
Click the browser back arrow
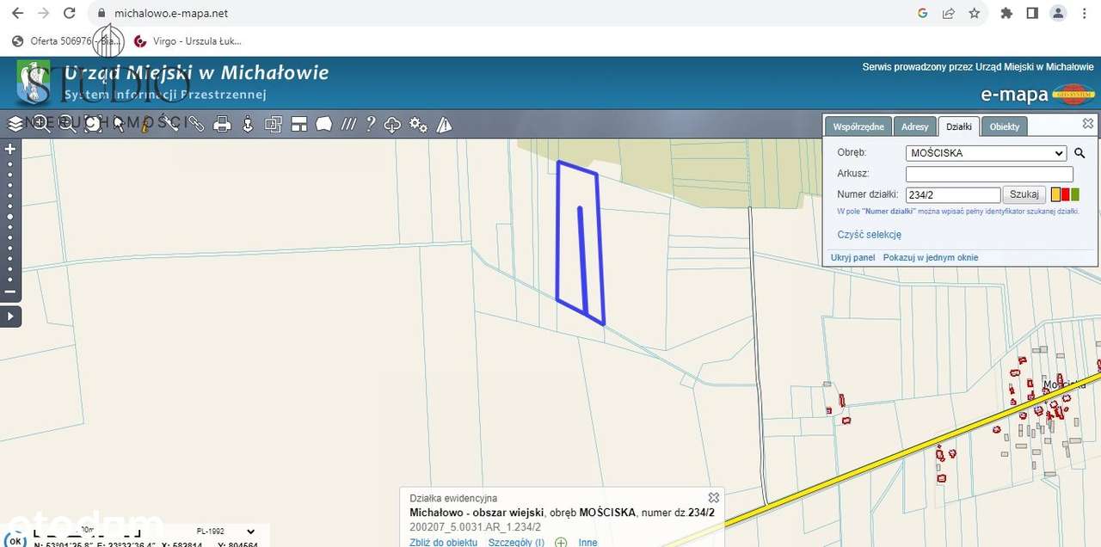[x=17, y=14]
